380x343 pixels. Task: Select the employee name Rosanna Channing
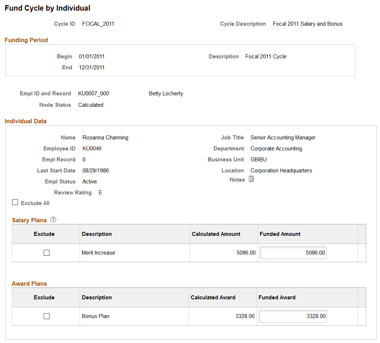tap(105, 137)
